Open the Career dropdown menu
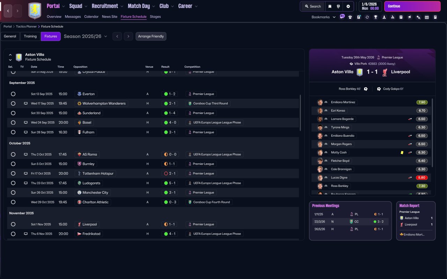 188,6
